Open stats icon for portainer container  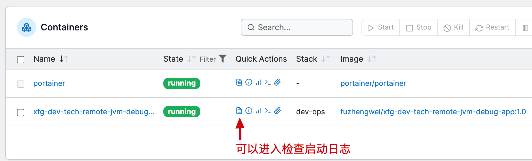(x=258, y=82)
